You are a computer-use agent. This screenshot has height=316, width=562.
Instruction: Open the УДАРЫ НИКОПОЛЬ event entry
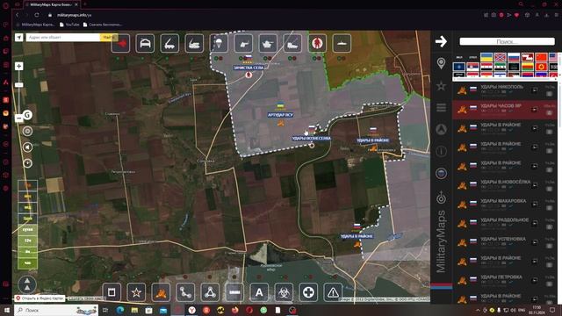pyautogui.click(x=505, y=90)
